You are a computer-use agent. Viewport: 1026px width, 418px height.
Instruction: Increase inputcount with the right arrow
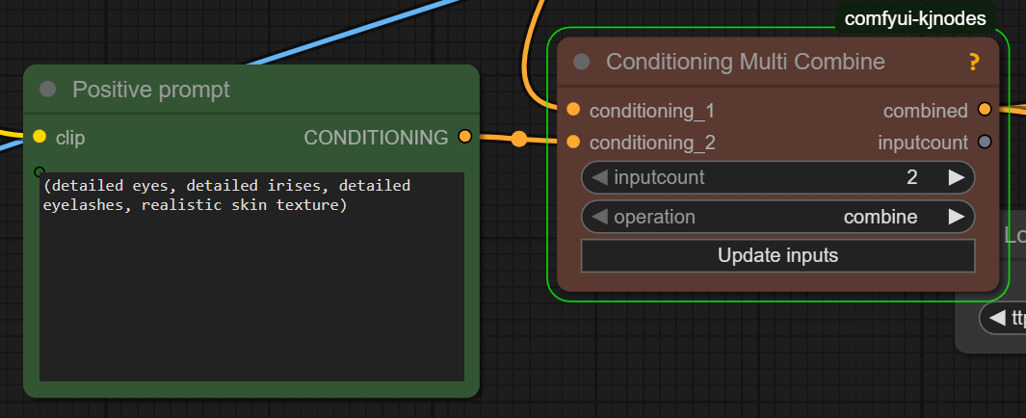[956, 177]
